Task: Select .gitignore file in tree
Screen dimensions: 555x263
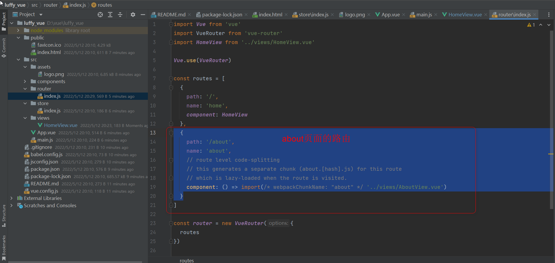Action: point(41,147)
